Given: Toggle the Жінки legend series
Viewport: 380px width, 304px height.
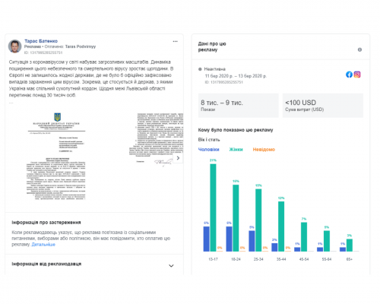Looking at the screenshot, I should 236,150.
